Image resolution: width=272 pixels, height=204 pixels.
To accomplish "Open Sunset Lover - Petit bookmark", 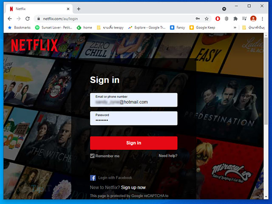I will [x=54, y=28].
